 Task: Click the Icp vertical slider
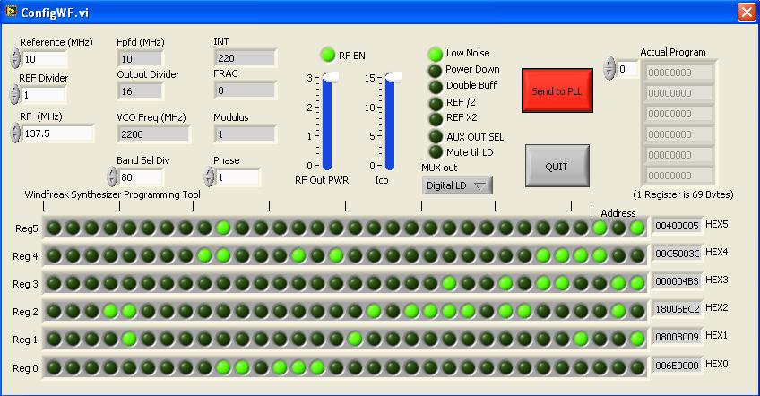pos(390,123)
